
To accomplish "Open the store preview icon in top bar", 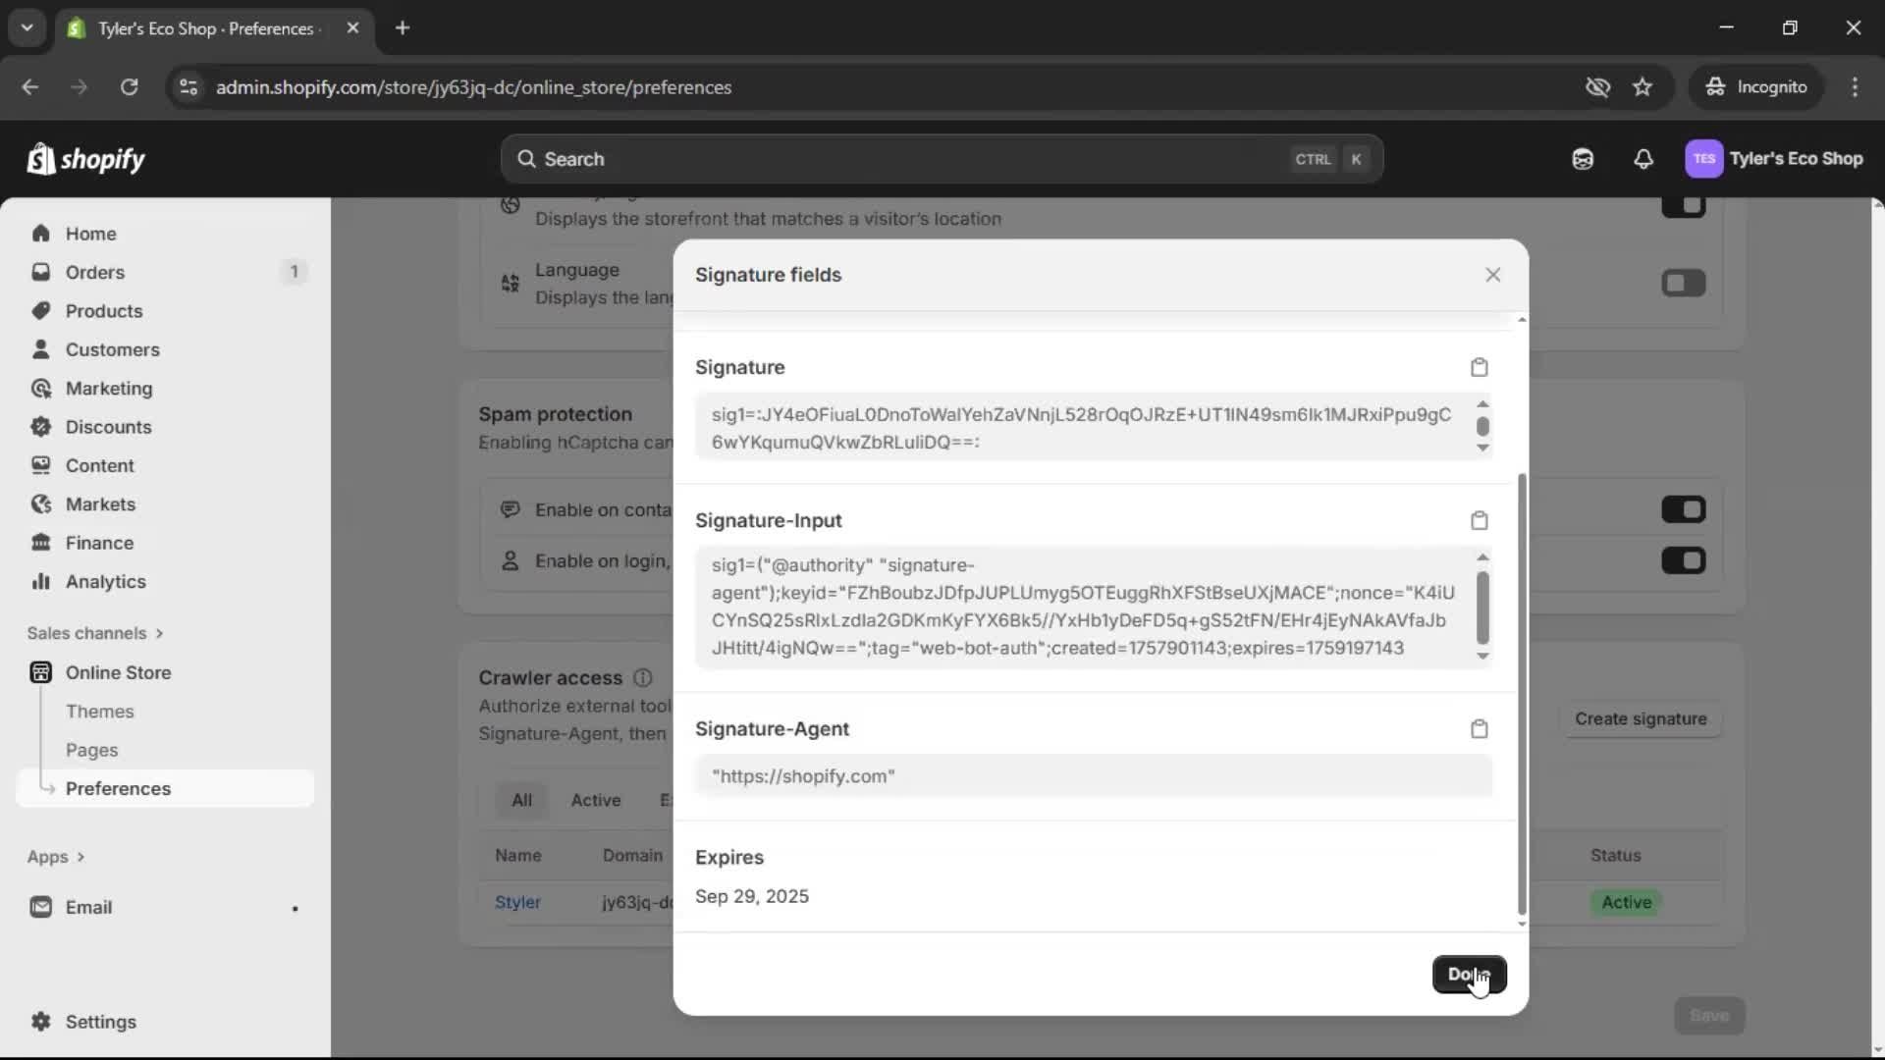I will click(x=1583, y=159).
